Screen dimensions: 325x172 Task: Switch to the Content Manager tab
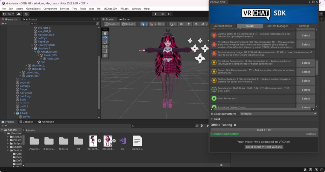pos(277,26)
